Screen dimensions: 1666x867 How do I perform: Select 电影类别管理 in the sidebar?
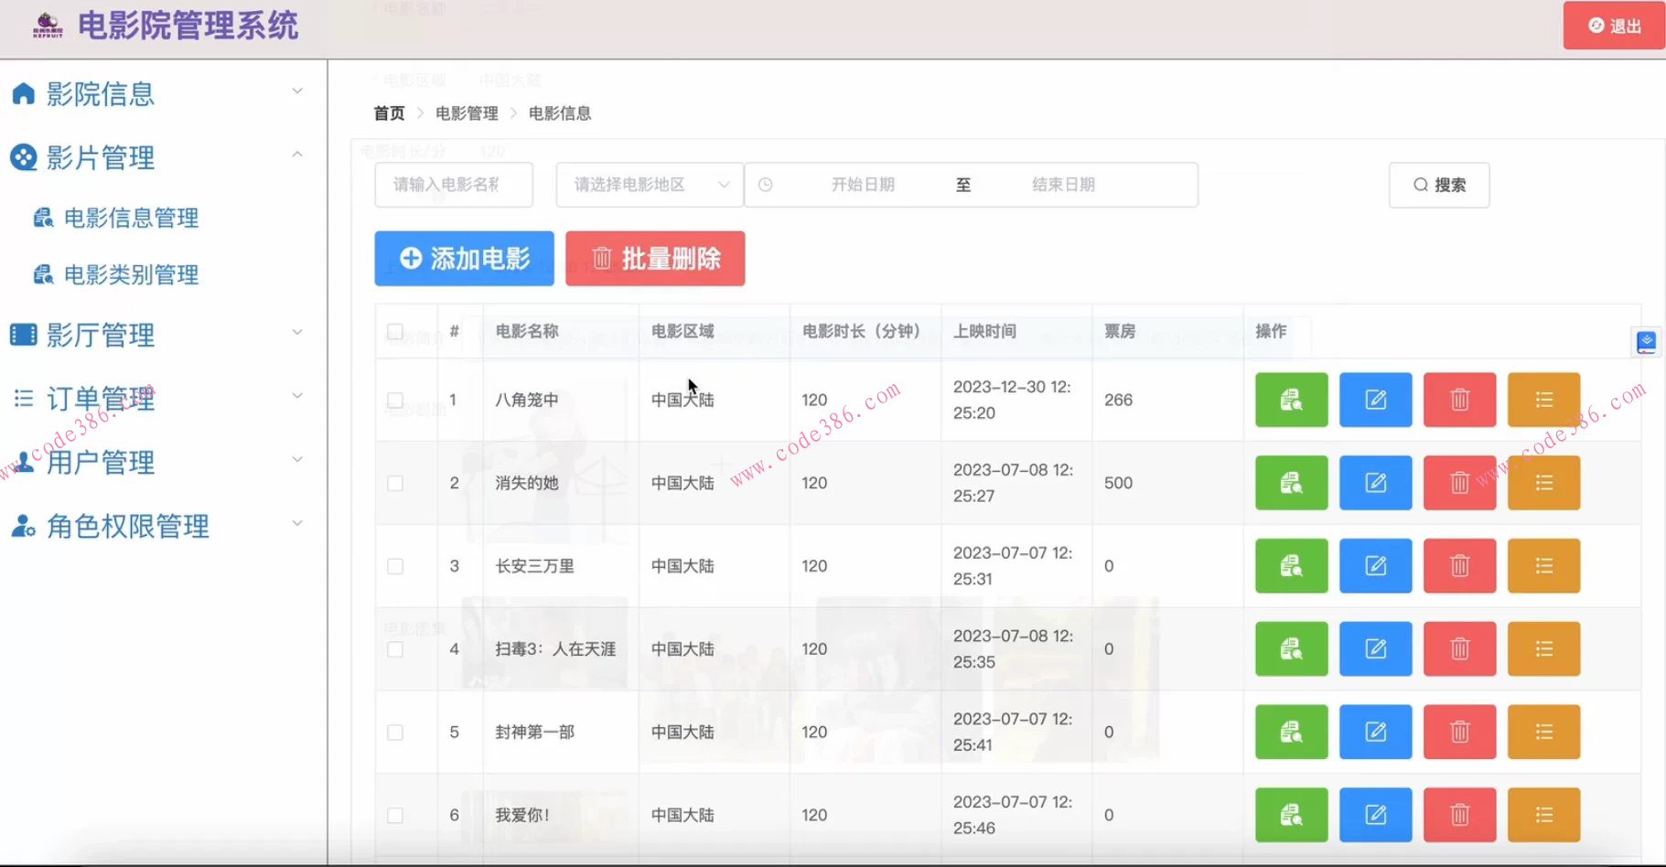130,273
